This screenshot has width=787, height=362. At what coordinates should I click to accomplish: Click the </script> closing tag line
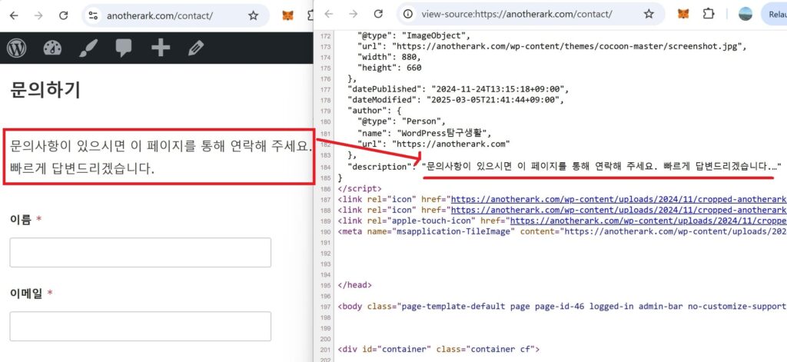[x=360, y=189]
